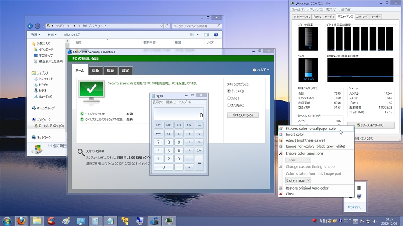
Task: Switch to 更新 tab in Security Essentials
Action: (96, 71)
